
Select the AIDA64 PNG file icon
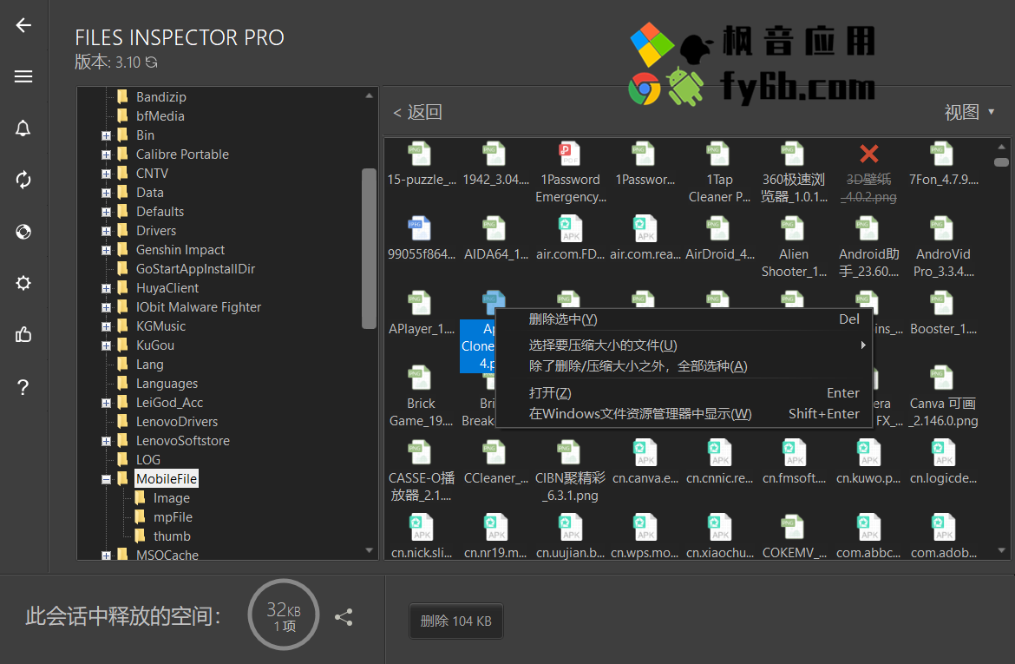click(494, 228)
